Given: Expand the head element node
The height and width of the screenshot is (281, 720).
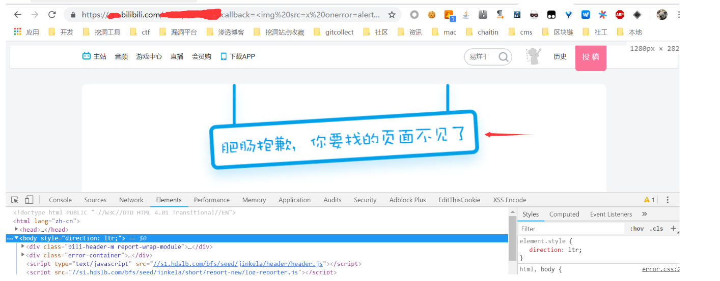Looking at the screenshot, I should coord(17,229).
